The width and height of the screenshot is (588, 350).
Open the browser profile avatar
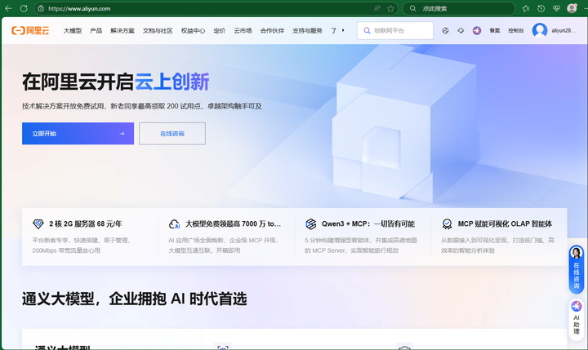pos(572,8)
